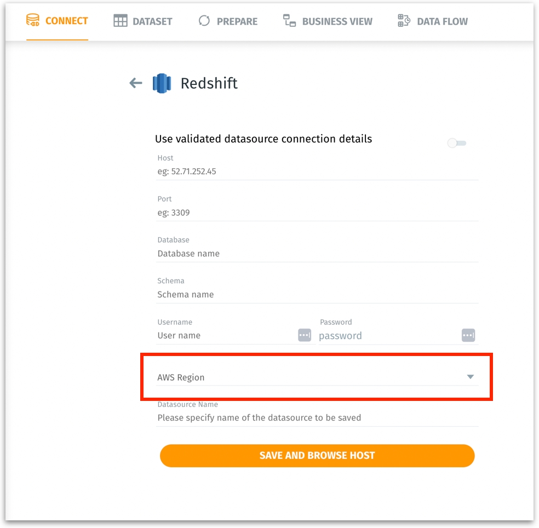Focus the Host input field

click(317, 171)
